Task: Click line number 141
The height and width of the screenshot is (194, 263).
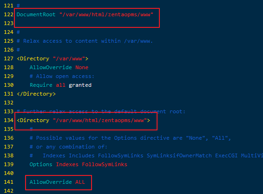Action: pos(8,182)
